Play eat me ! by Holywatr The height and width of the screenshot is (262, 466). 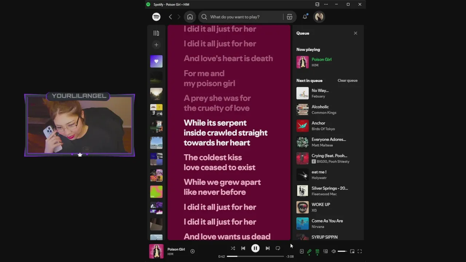(x=327, y=175)
